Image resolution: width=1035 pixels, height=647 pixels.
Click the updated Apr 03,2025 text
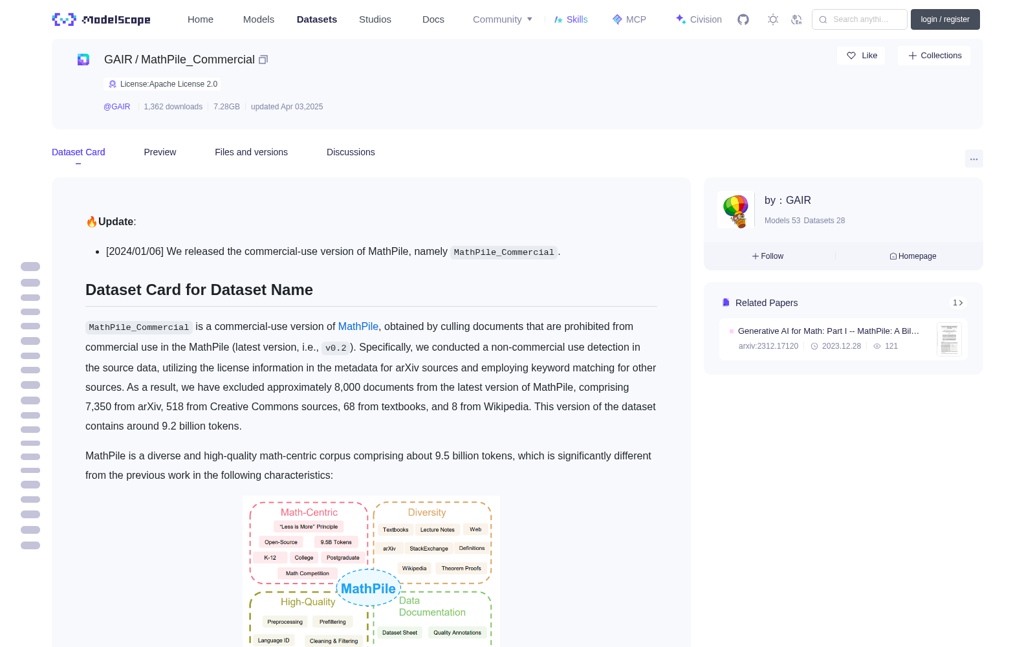click(x=287, y=107)
